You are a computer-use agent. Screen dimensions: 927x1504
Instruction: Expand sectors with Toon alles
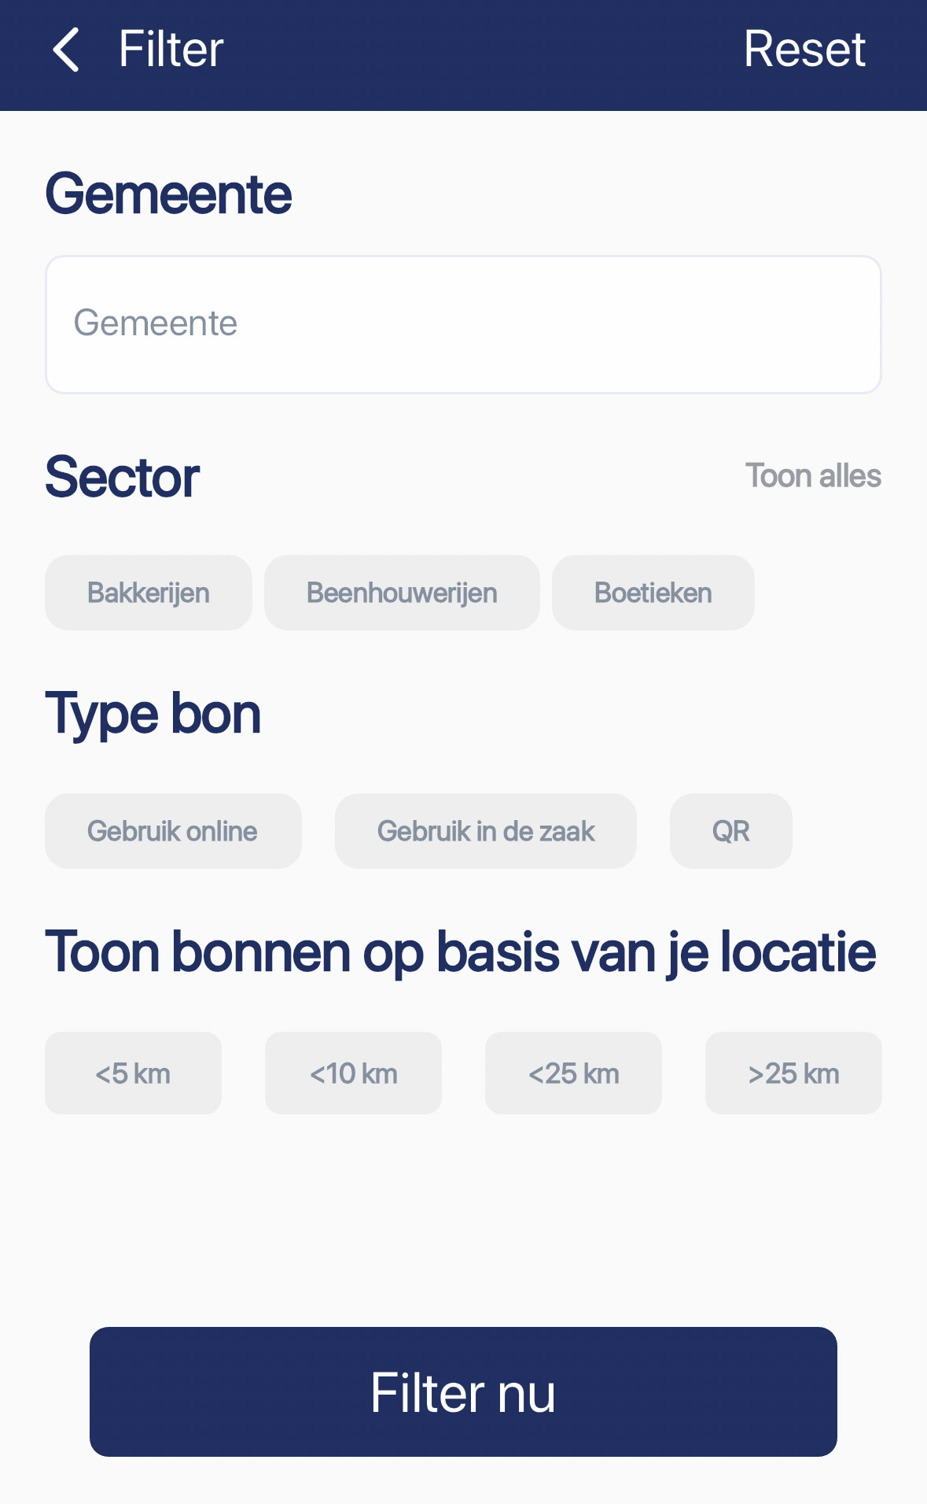tap(812, 476)
